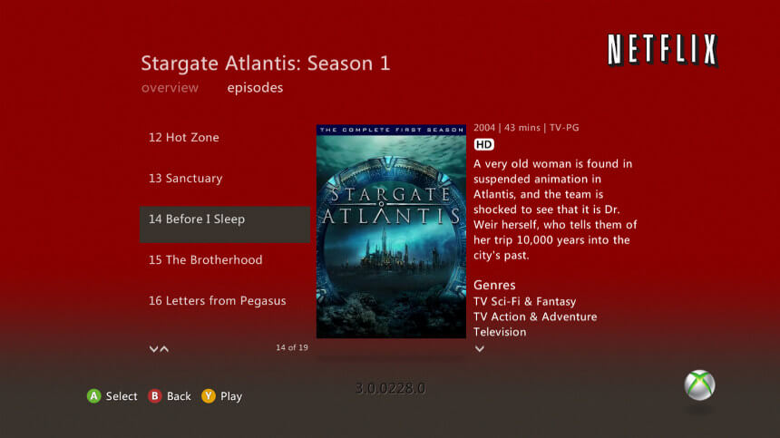Click the Xbox guide orb logo
780x438 pixels.
[x=699, y=384]
